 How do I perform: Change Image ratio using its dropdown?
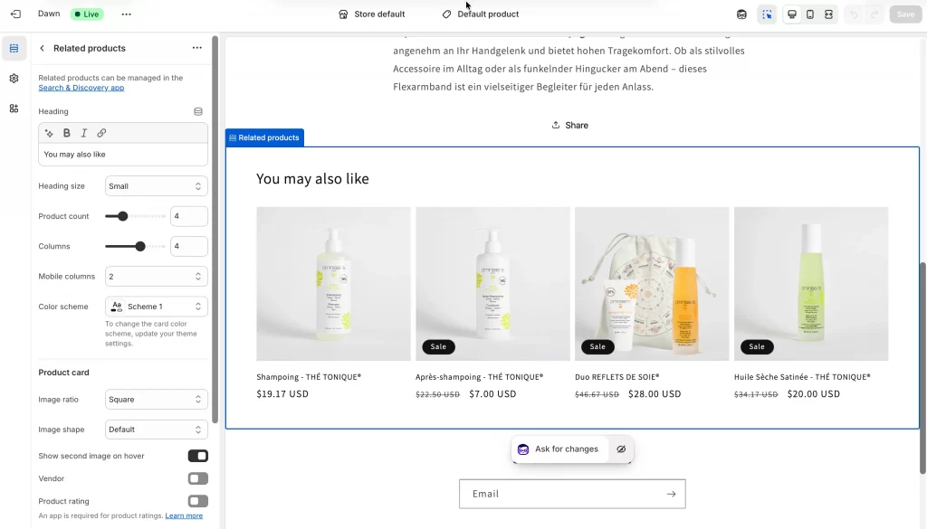click(x=156, y=399)
